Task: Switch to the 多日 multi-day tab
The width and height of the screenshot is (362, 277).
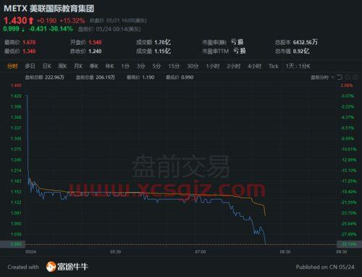Action: click(x=30, y=66)
